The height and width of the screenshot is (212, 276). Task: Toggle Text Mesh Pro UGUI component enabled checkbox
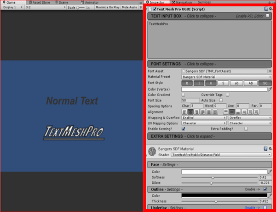155,9
